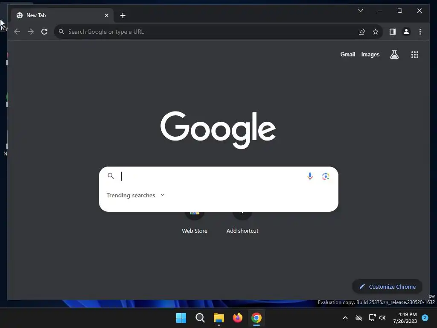Start voice search with microphone icon
Screen dimensions: 437x328
[310, 176]
